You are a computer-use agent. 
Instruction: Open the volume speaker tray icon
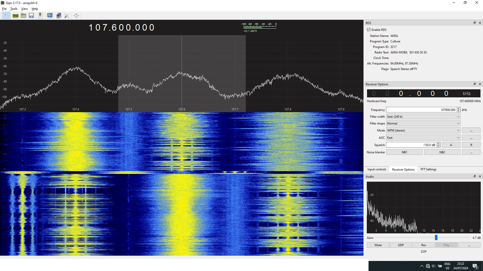pyautogui.click(x=433, y=266)
